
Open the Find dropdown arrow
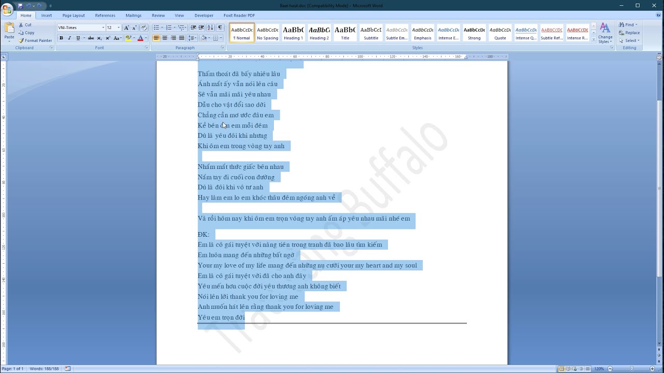pos(637,25)
